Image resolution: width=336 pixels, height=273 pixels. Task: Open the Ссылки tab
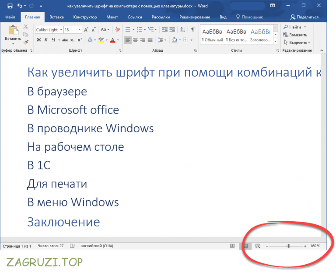pos(135,17)
